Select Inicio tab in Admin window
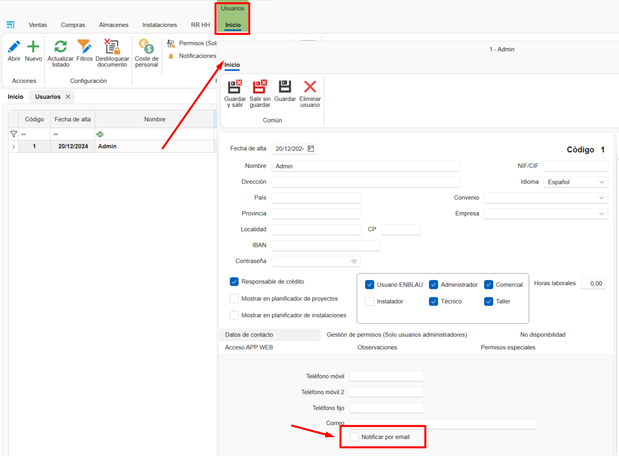 [232, 65]
